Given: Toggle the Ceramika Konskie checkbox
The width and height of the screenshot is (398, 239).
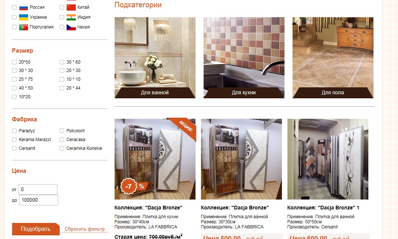Looking at the screenshot, I should 62,148.
